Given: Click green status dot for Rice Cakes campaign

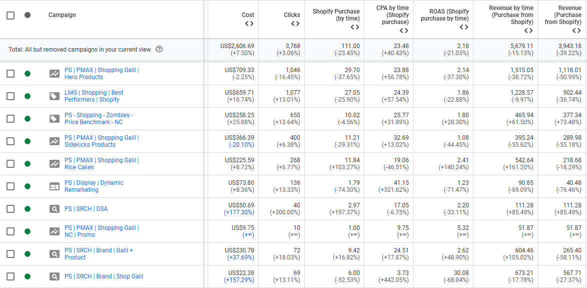Looking at the screenshot, I should pos(28,164).
